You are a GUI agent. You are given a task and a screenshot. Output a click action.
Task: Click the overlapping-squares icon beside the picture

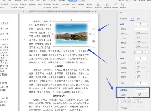93,41
